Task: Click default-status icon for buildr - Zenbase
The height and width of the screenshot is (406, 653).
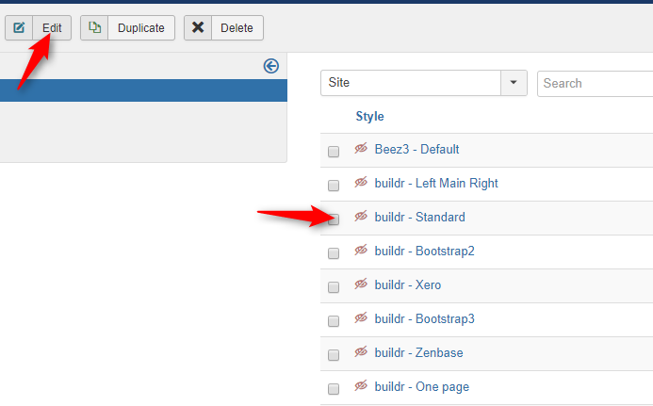Action: 361,351
